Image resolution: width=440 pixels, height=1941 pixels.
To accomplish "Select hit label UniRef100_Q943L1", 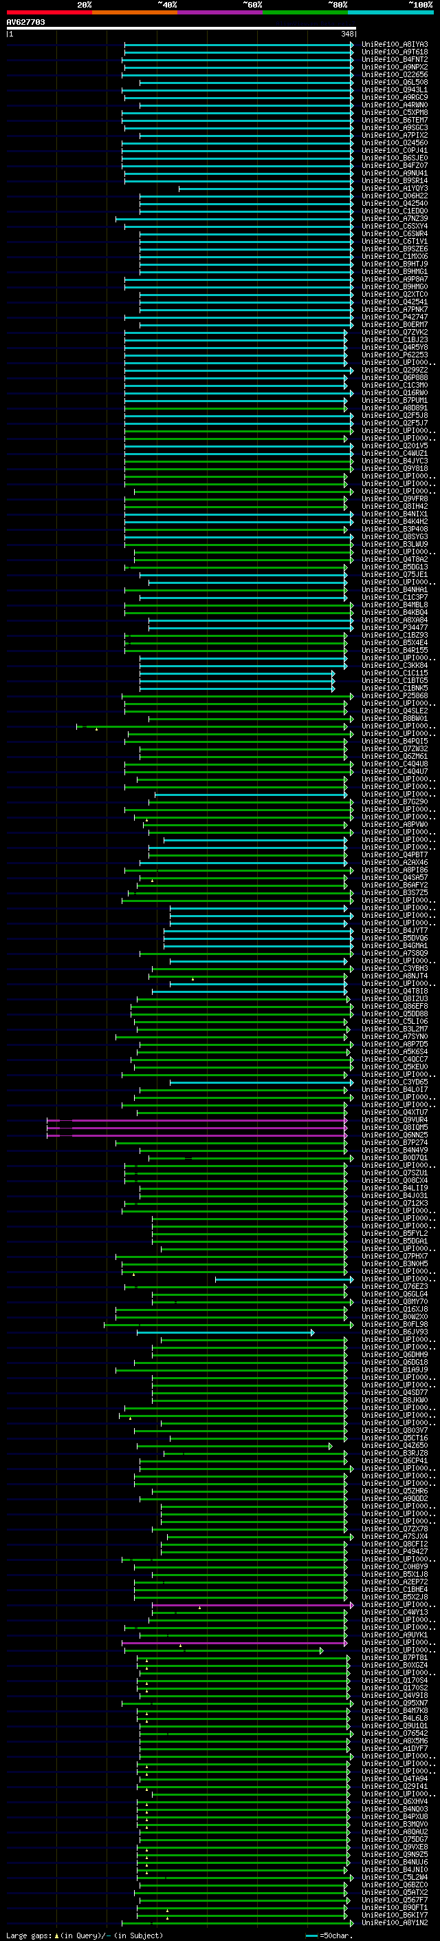I will [394, 90].
